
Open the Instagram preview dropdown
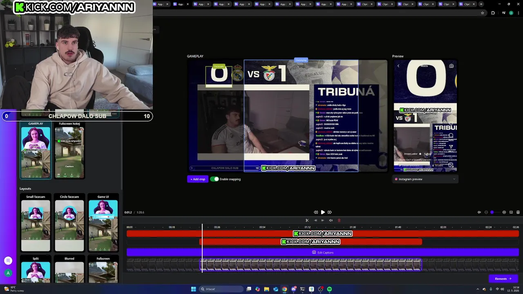coord(425,179)
